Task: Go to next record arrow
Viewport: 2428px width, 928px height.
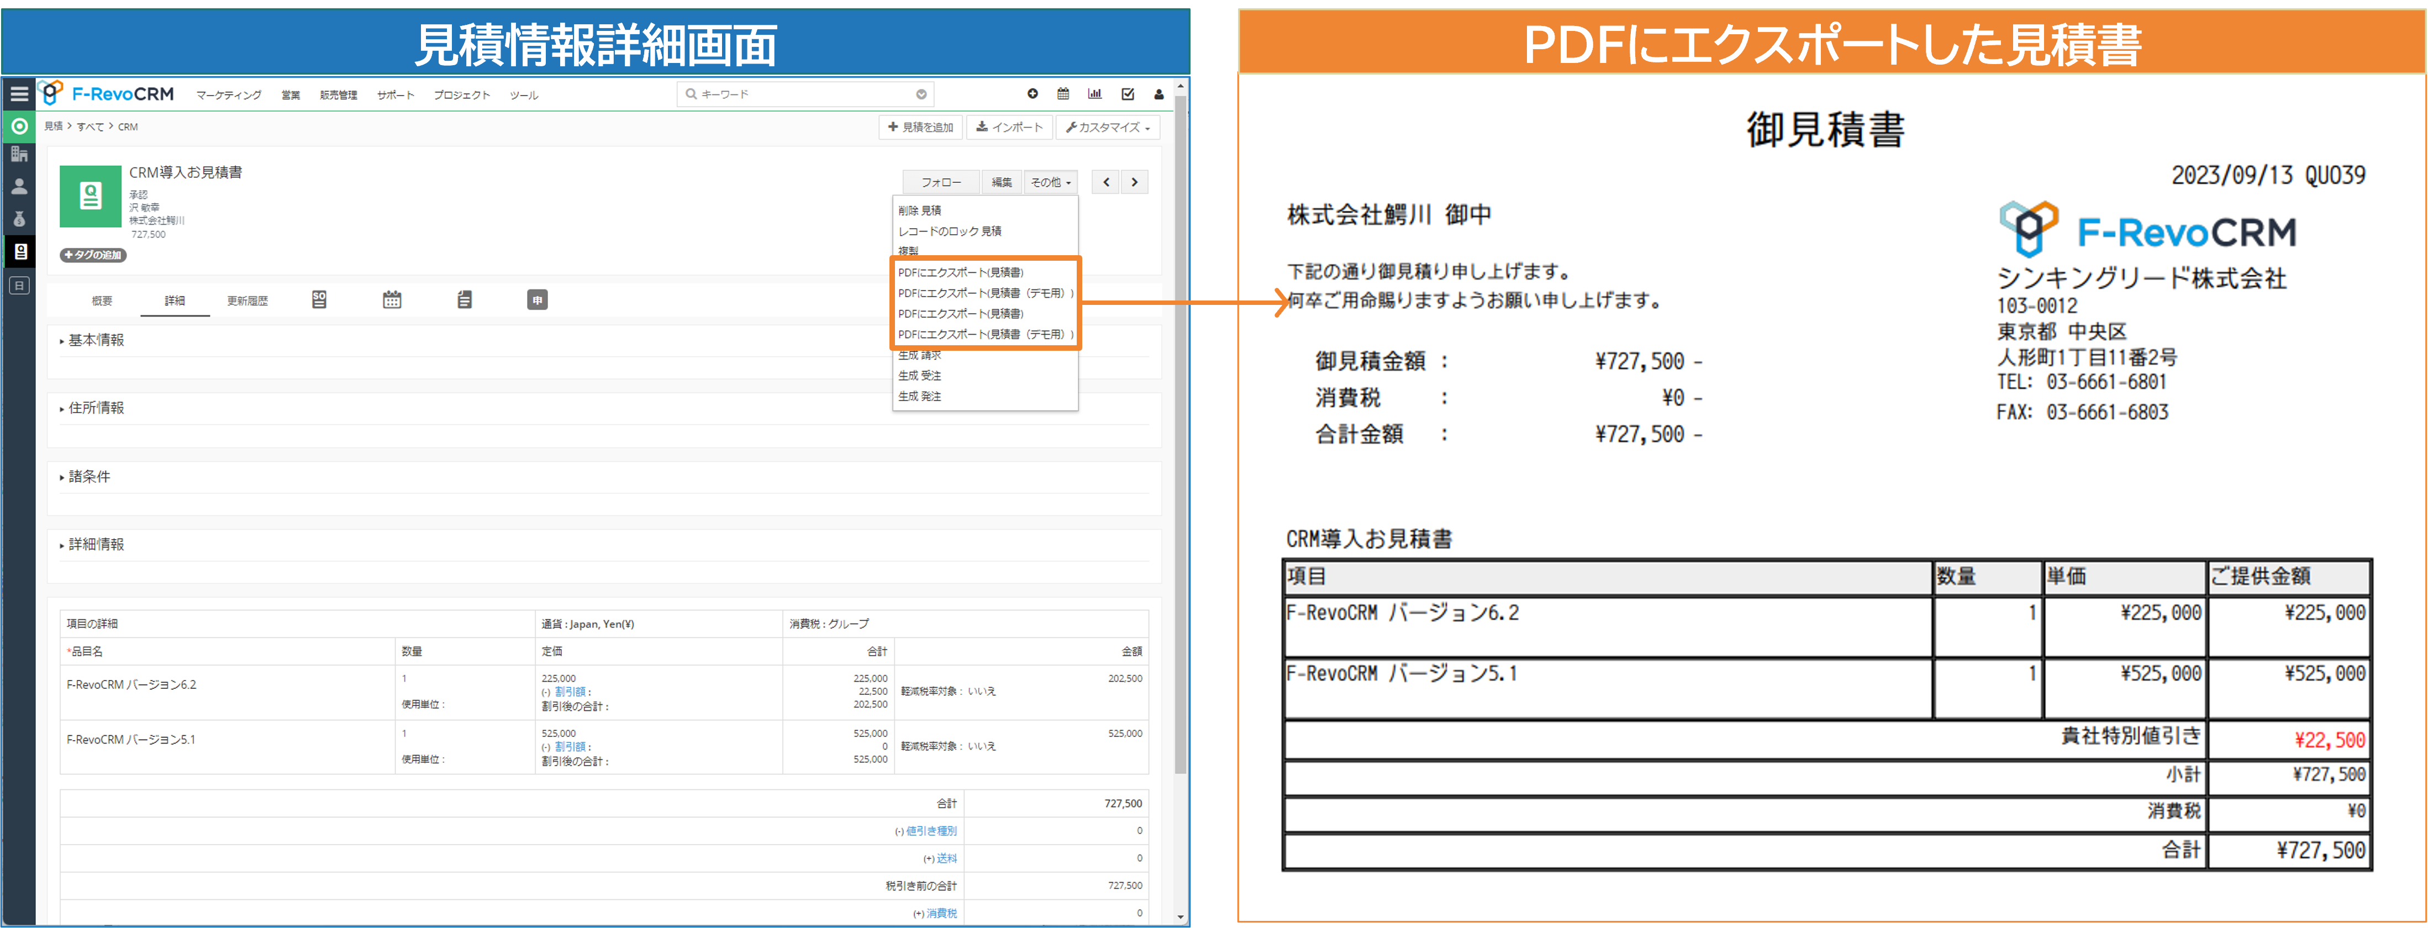Action: point(1135,182)
